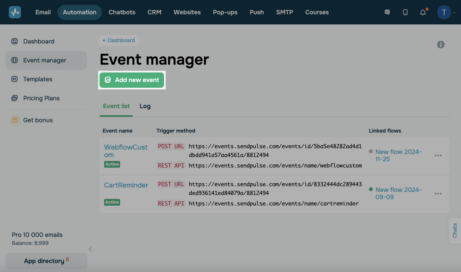Collapse the left sidebar with the chevron
Image resolution: width=461 pixels, height=272 pixels.
click(90, 249)
